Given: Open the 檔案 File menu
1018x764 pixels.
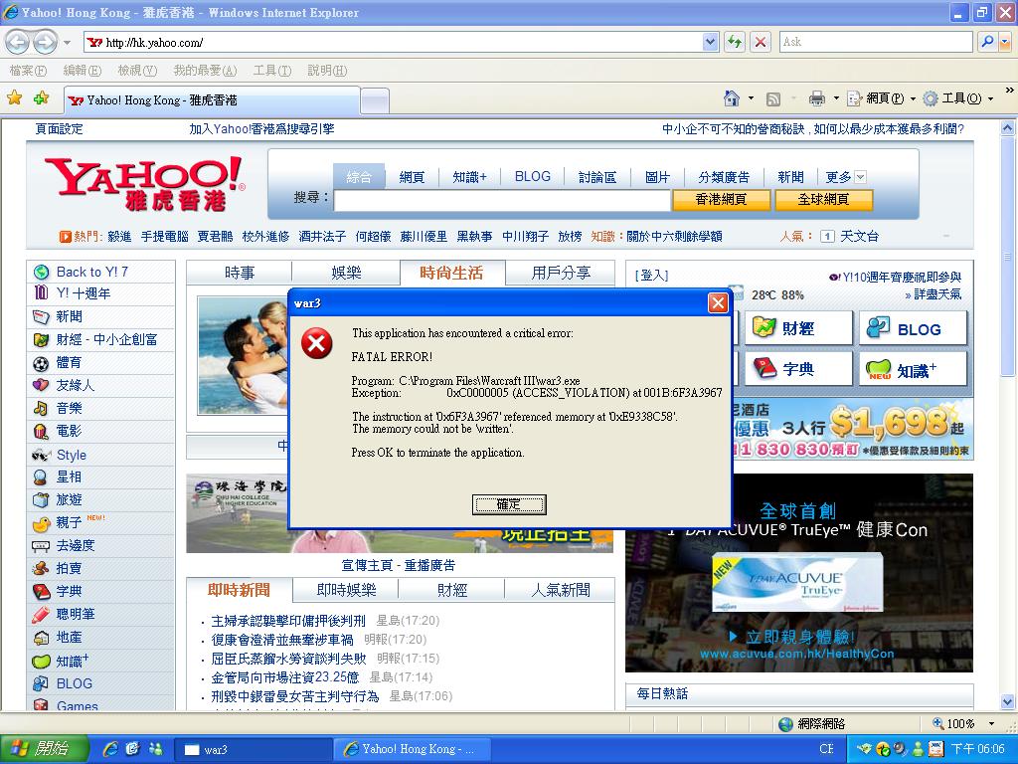Looking at the screenshot, I should [28, 71].
